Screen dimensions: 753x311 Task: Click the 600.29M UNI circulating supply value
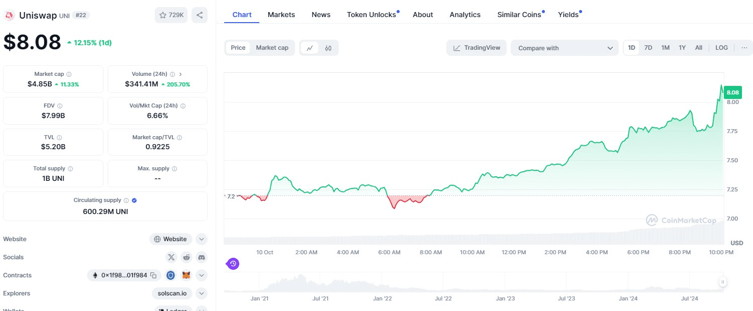click(x=106, y=212)
